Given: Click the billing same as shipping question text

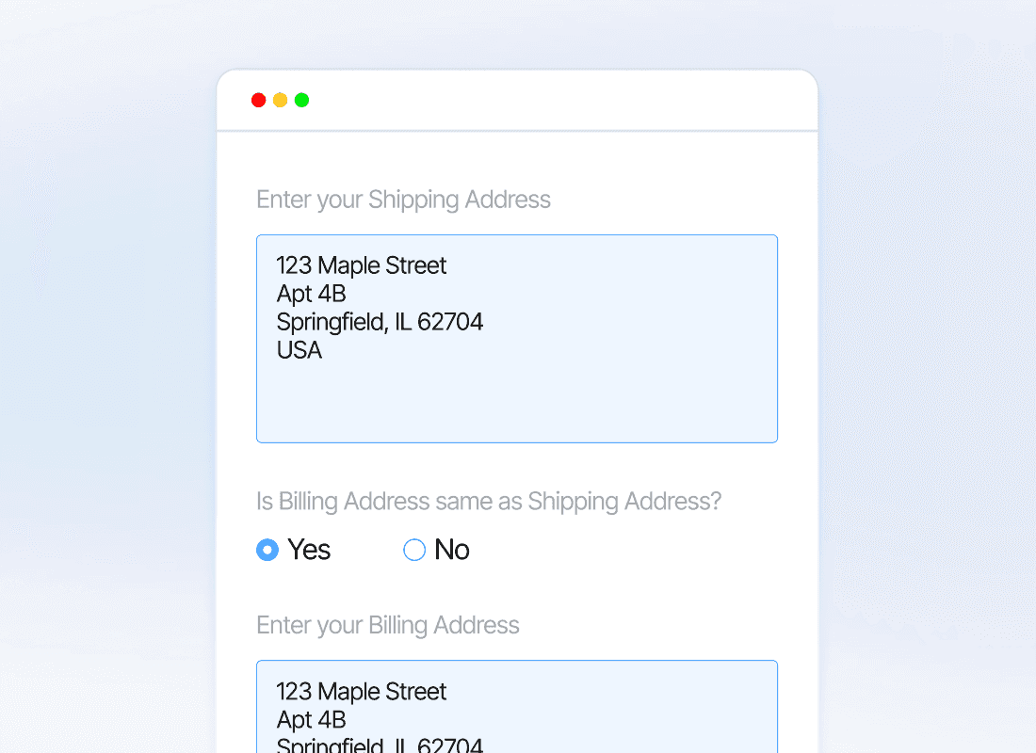Looking at the screenshot, I should point(489,501).
